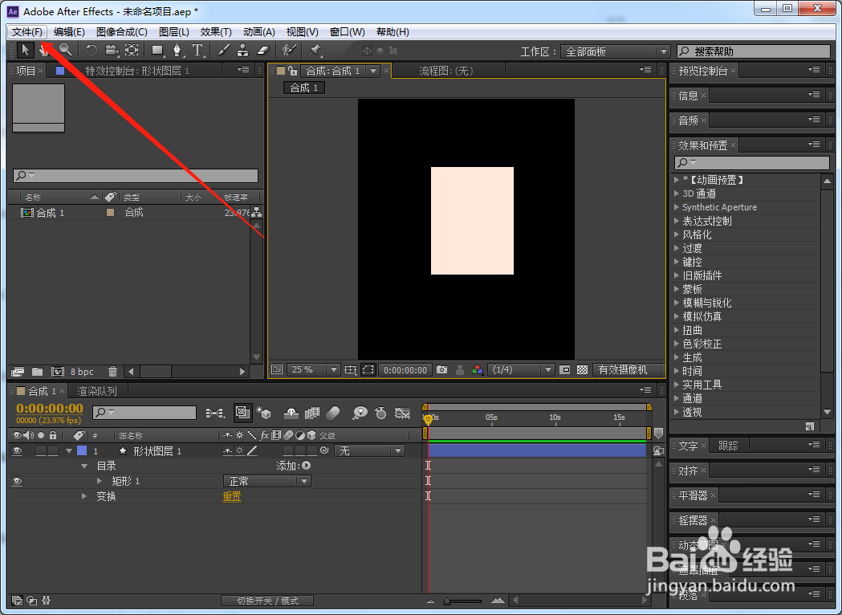
Task: Select the Selection arrow tool
Action: [x=25, y=51]
